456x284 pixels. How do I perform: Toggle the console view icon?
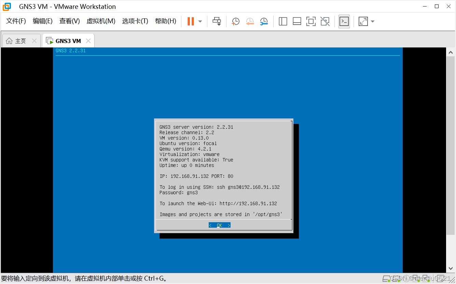[x=344, y=22]
